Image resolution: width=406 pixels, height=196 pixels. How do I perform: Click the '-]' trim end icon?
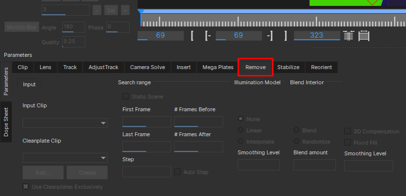tap(269, 36)
